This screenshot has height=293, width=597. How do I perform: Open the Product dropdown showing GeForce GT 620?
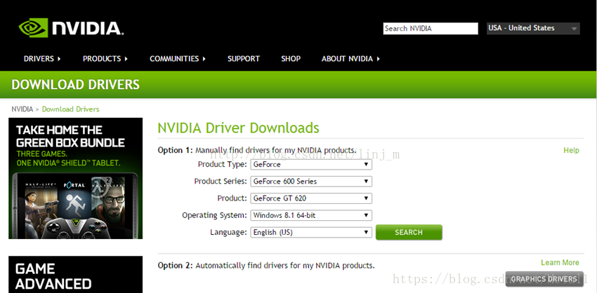[311, 198]
